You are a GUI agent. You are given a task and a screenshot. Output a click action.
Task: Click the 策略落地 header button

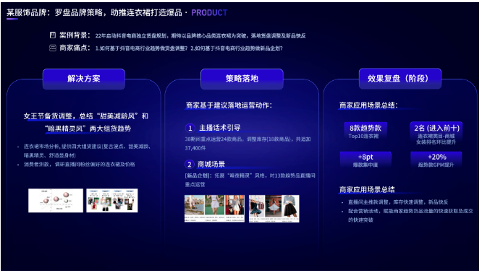click(242, 79)
